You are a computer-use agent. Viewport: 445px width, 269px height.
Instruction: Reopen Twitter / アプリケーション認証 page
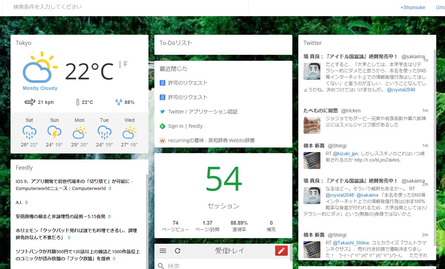[203, 112]
